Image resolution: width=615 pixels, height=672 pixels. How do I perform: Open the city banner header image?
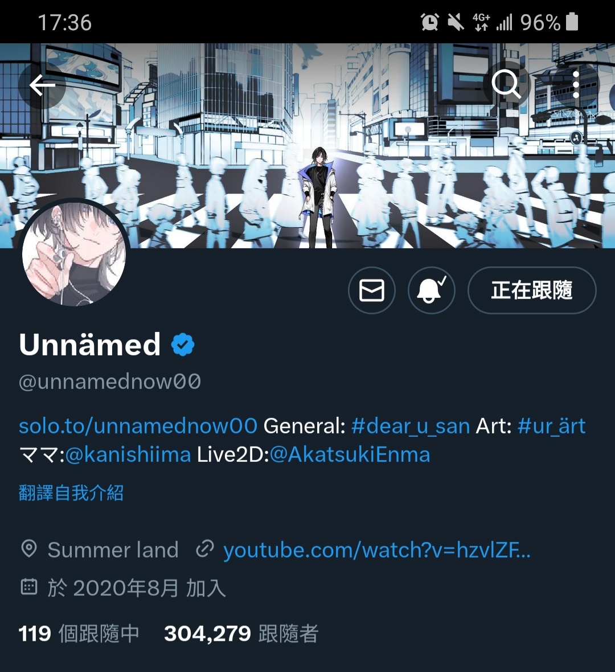[x=307, y=145]
